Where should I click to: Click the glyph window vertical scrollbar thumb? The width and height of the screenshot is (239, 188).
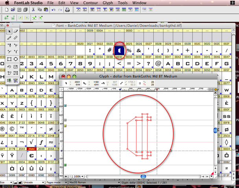click(x=215, y=130)
